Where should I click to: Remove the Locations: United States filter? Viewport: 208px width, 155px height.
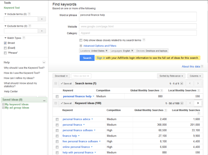coord(106,51)
